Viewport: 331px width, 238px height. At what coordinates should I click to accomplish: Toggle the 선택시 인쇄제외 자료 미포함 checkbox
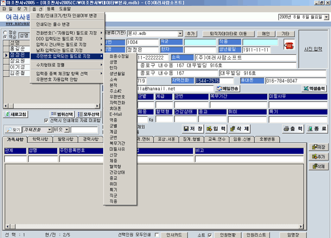pyautogui.click(x=46, y=120)
